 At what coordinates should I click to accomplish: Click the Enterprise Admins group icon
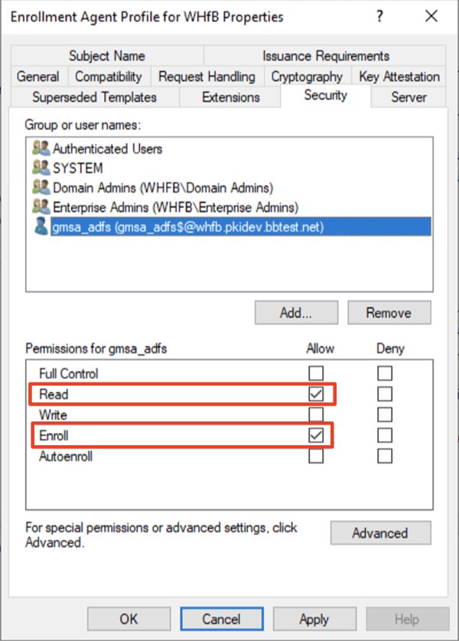[x=41, y=207]
